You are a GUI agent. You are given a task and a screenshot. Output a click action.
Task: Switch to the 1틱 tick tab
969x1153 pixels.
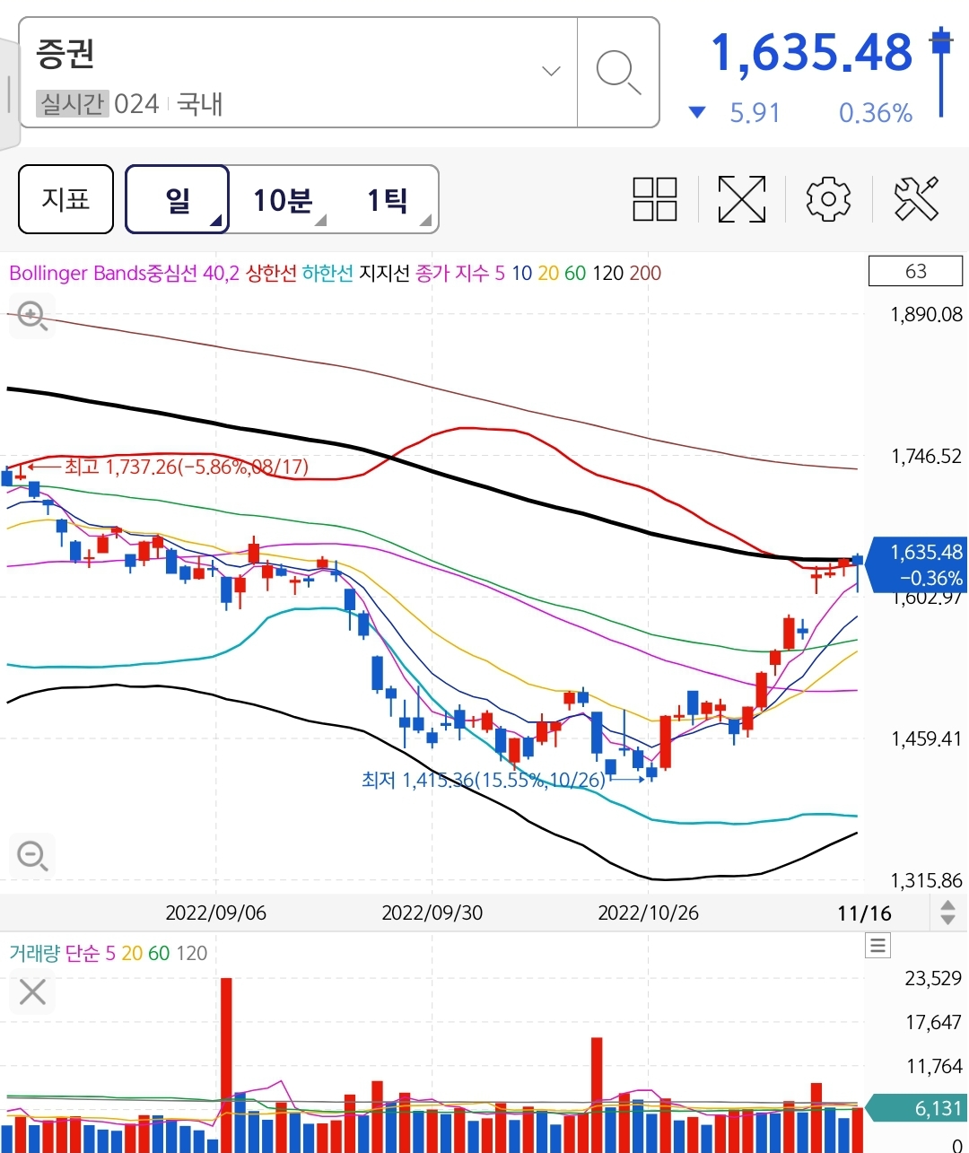pyautogui.click(x=388, y=199)
